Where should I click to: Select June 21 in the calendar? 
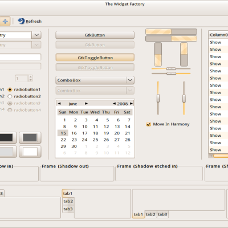[x=128, y=133]
